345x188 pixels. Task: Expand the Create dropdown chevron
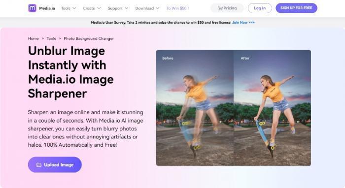[x=99, y=8]
